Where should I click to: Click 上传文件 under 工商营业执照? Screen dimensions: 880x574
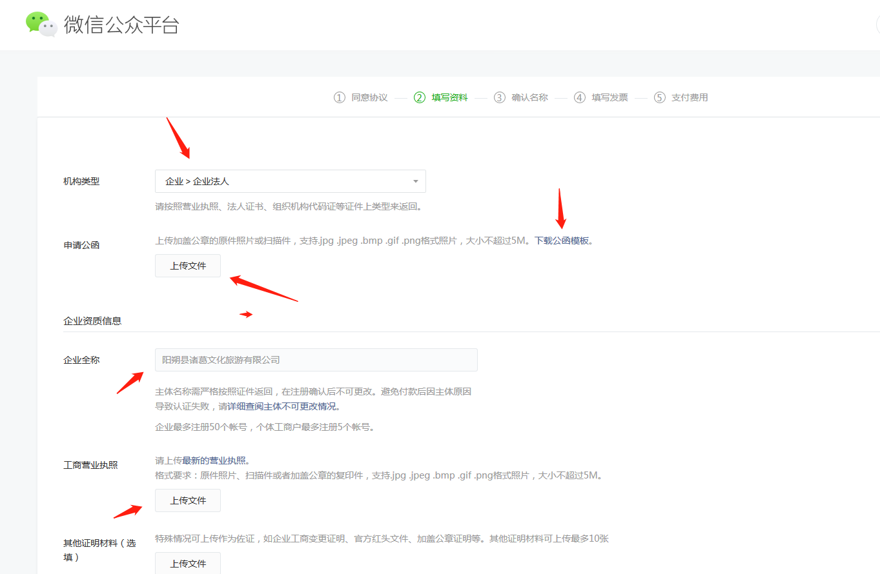[187, 500]
